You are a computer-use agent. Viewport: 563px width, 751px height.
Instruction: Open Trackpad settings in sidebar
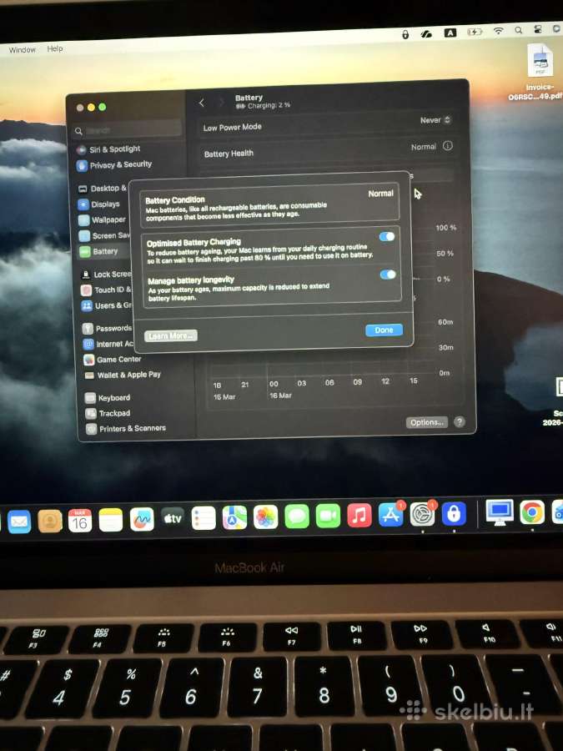108,413
